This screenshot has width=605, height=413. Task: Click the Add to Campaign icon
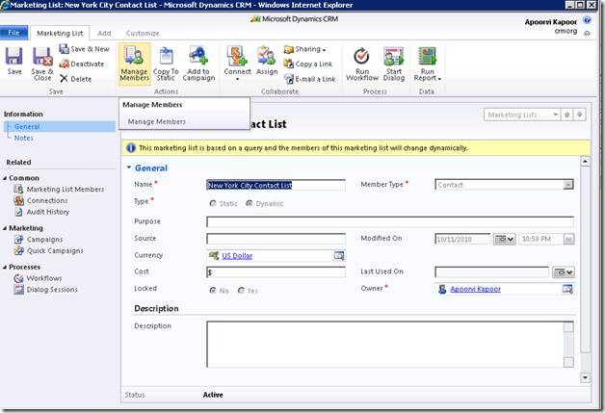point(198,58)
